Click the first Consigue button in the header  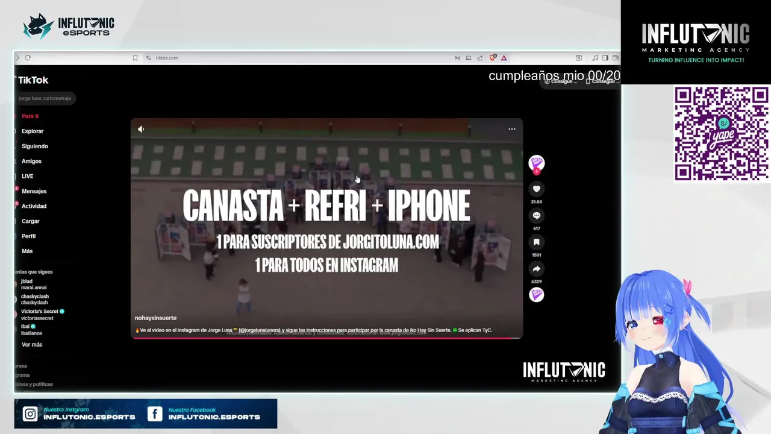pyautogui.click(x=561, y=81)
